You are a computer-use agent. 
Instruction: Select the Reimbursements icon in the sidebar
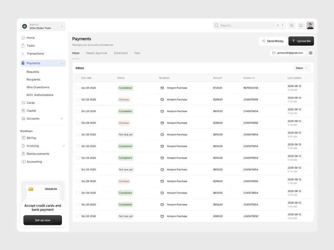pos(24,154)
